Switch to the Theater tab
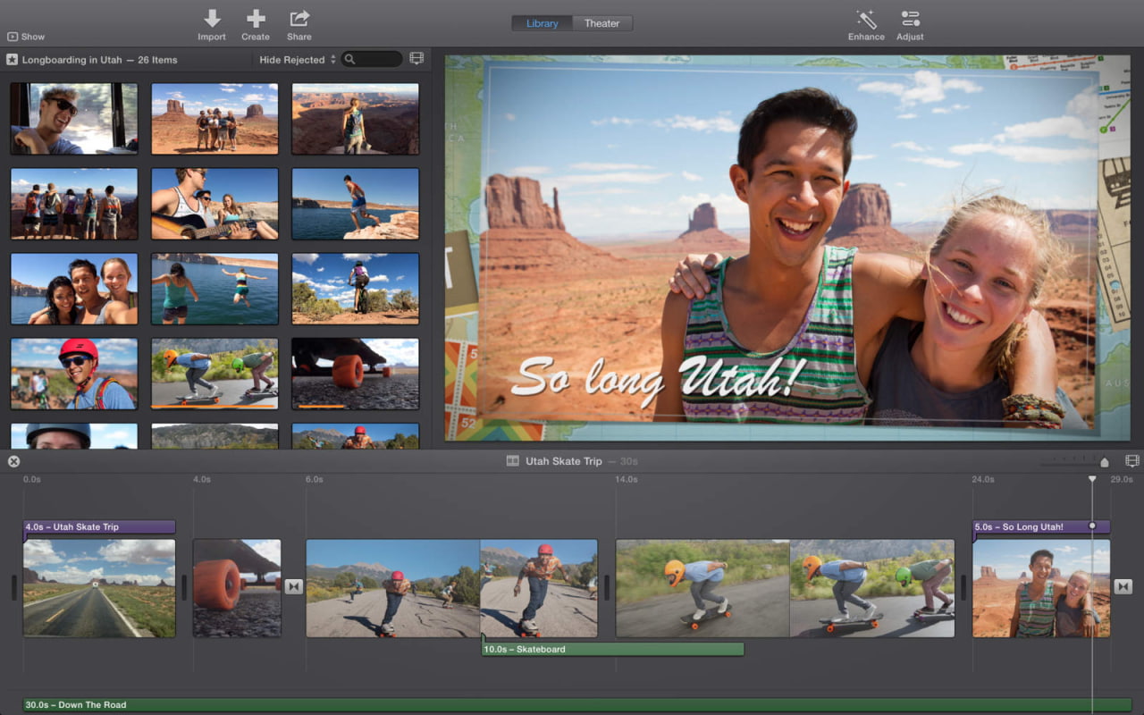This screenshot has width=1144, height=715. click(601, 23)
